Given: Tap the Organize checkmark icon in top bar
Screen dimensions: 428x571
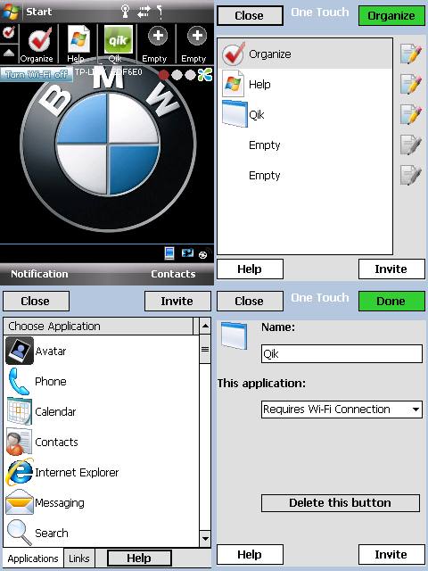Looking at the screenshot, I should point(39,40).
